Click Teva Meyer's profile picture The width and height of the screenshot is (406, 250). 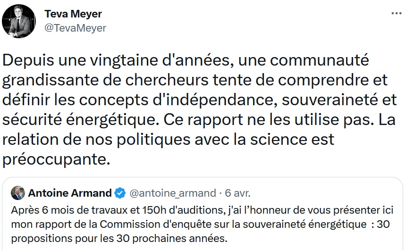(19, 21)
